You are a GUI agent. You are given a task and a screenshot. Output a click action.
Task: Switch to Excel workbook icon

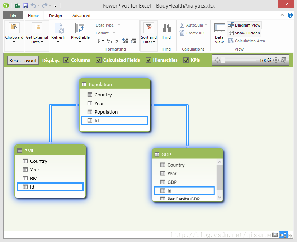[x=18, y=5]
